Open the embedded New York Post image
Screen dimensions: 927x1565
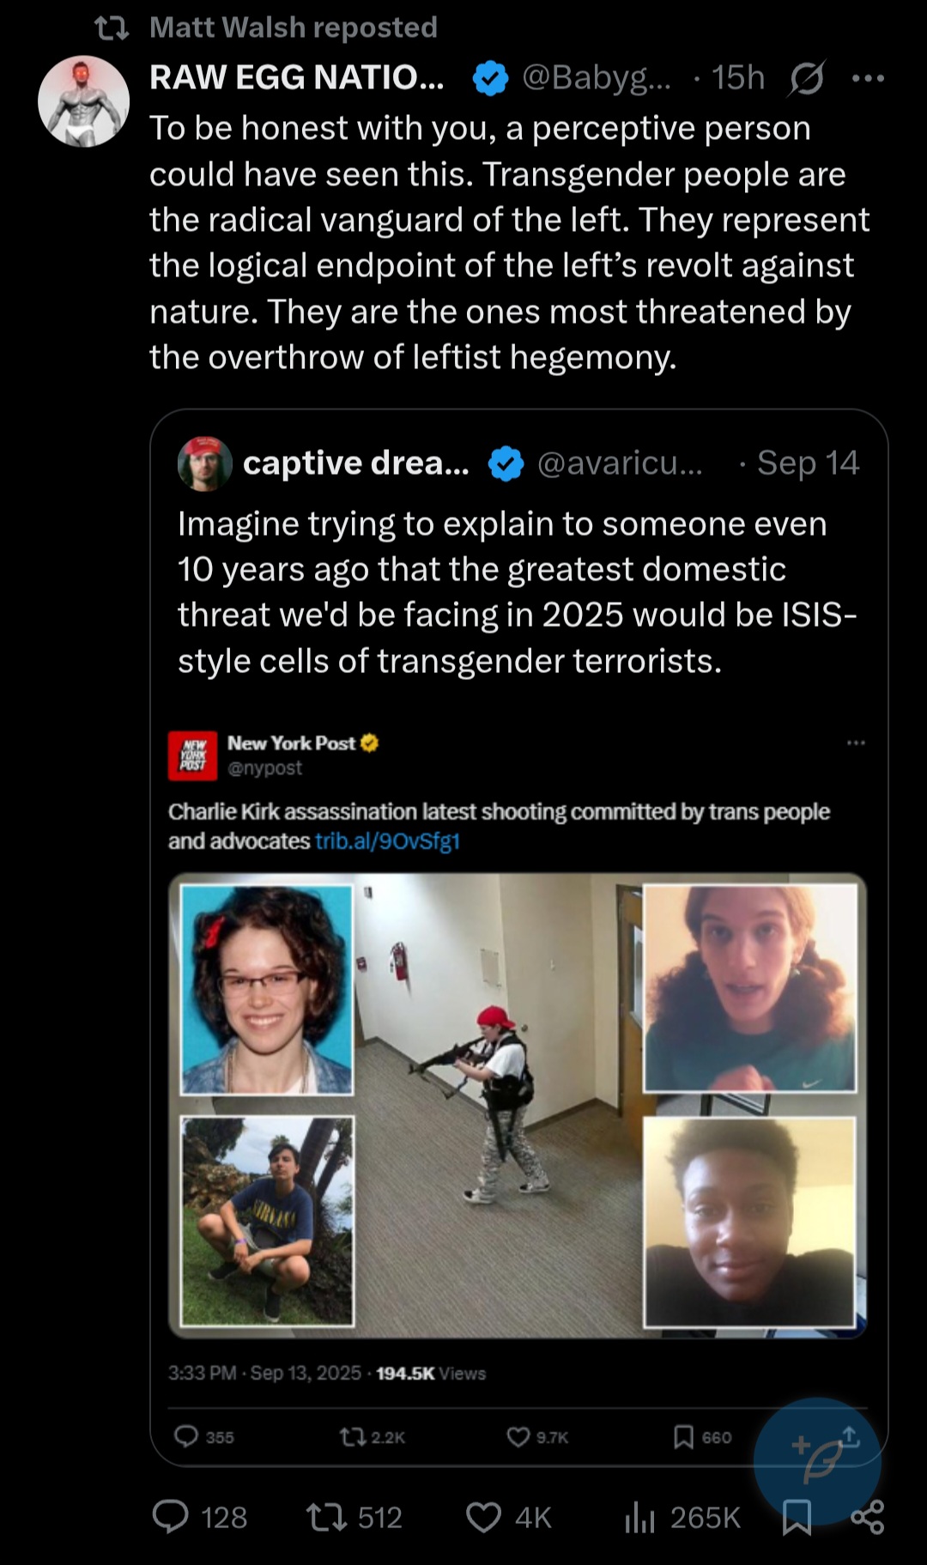click(518, 1106)
